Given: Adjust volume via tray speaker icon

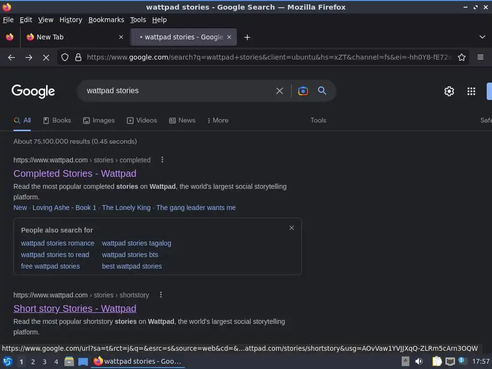Looking at the screenshot, I should point(419,361).
